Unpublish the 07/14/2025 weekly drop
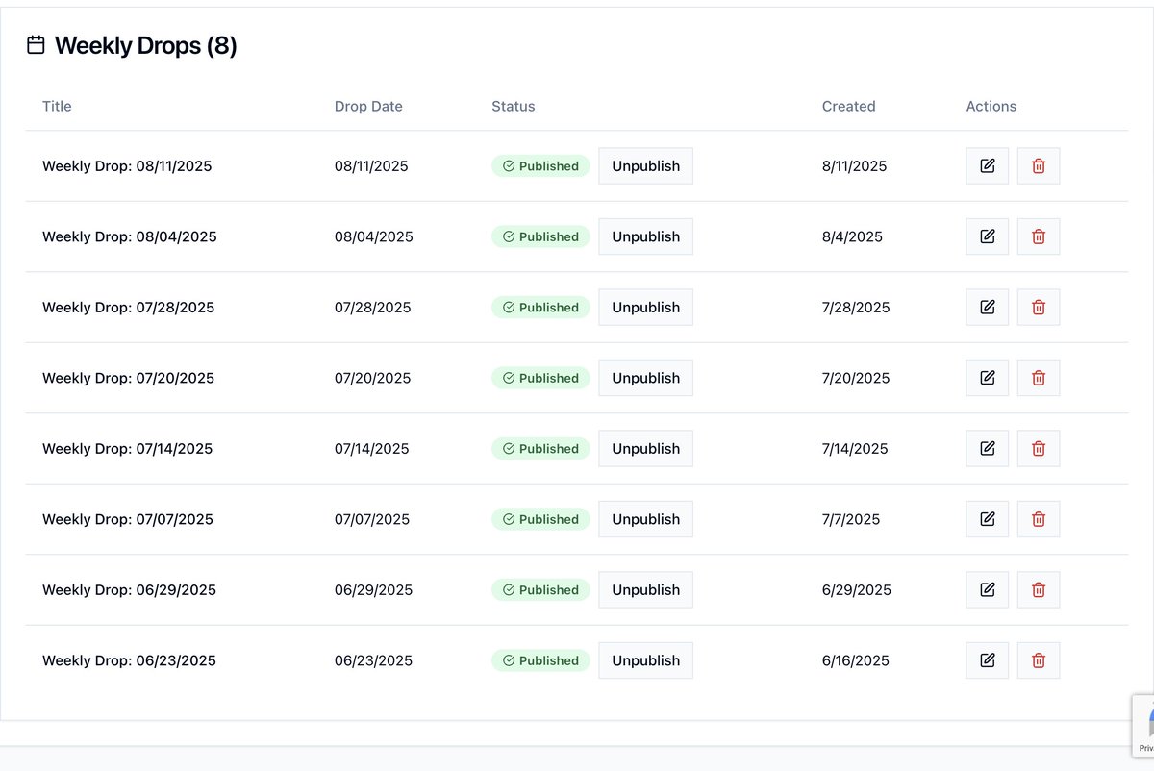 point(645,449)
